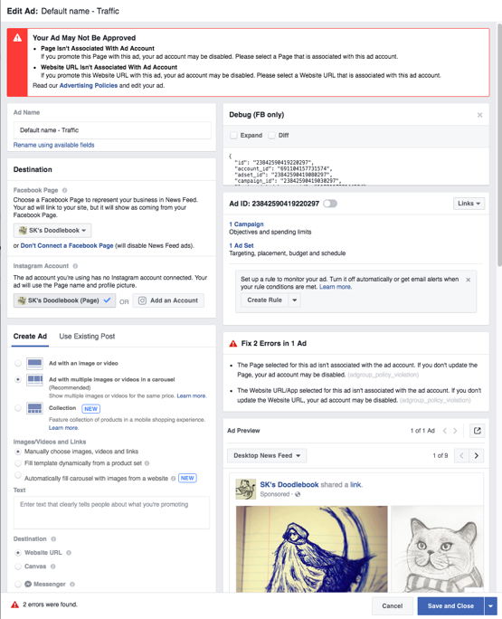Viewport: 502px width, 619px height.
Task: Select Ad with an image or video
Action: 18,363
